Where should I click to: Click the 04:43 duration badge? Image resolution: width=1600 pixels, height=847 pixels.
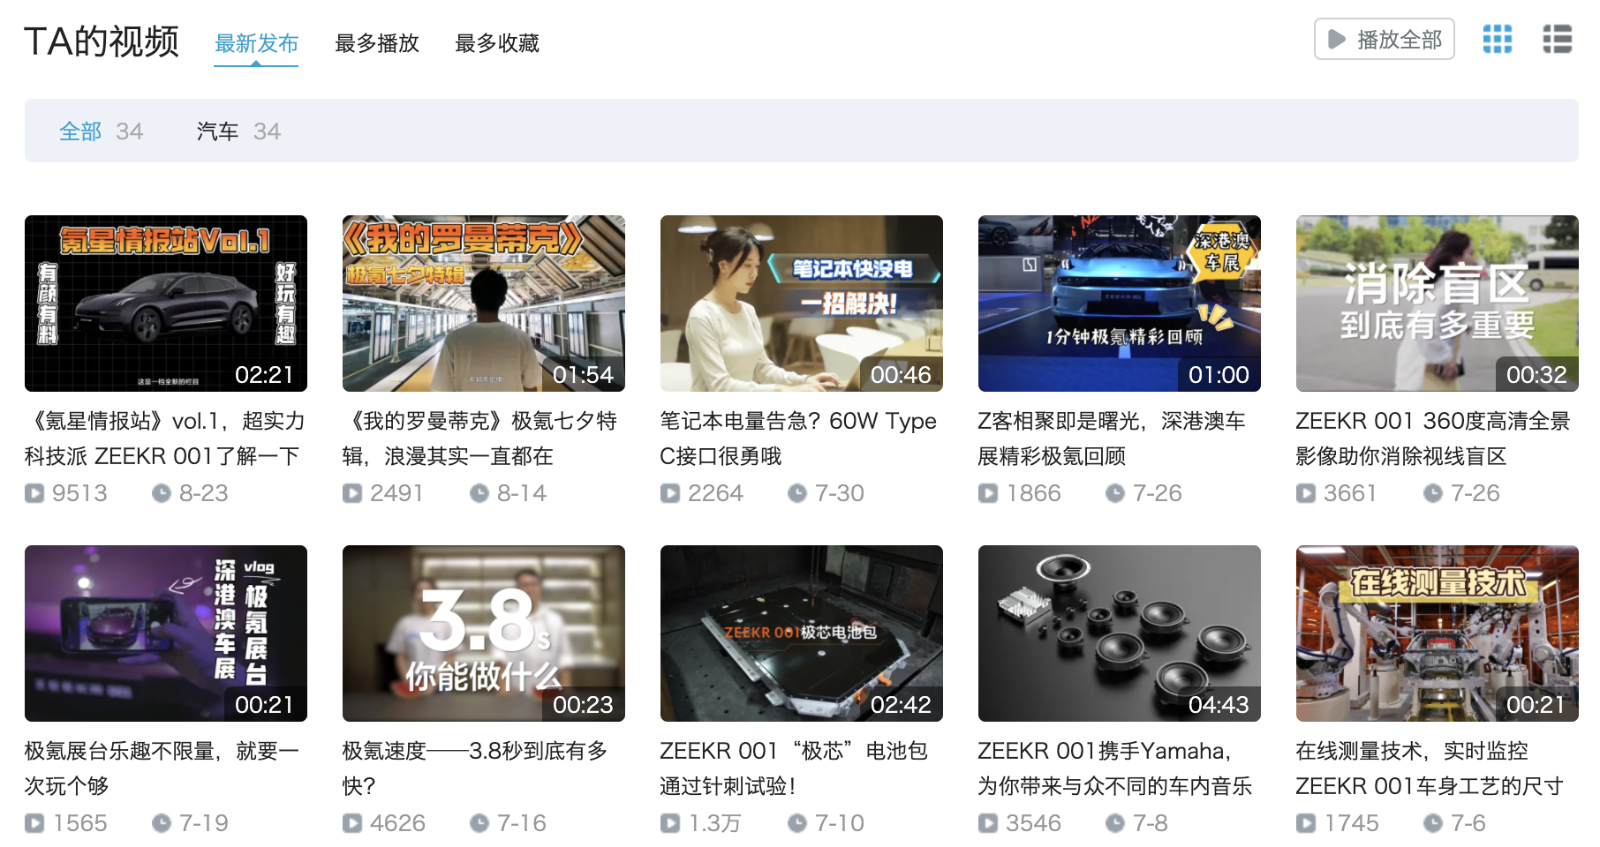[x=1219, y=705]
